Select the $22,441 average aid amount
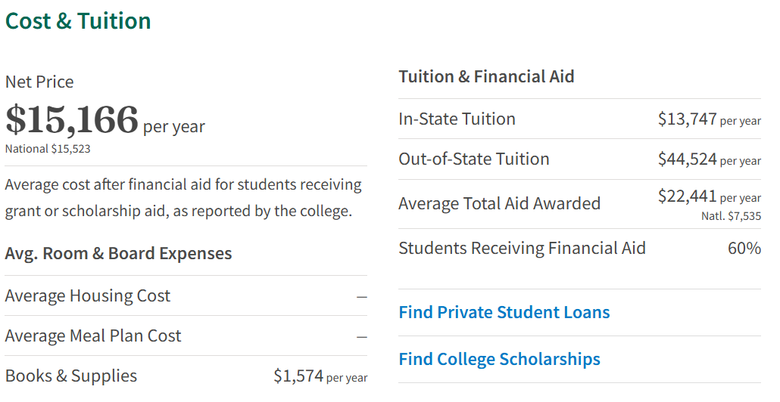 [687, 197]
